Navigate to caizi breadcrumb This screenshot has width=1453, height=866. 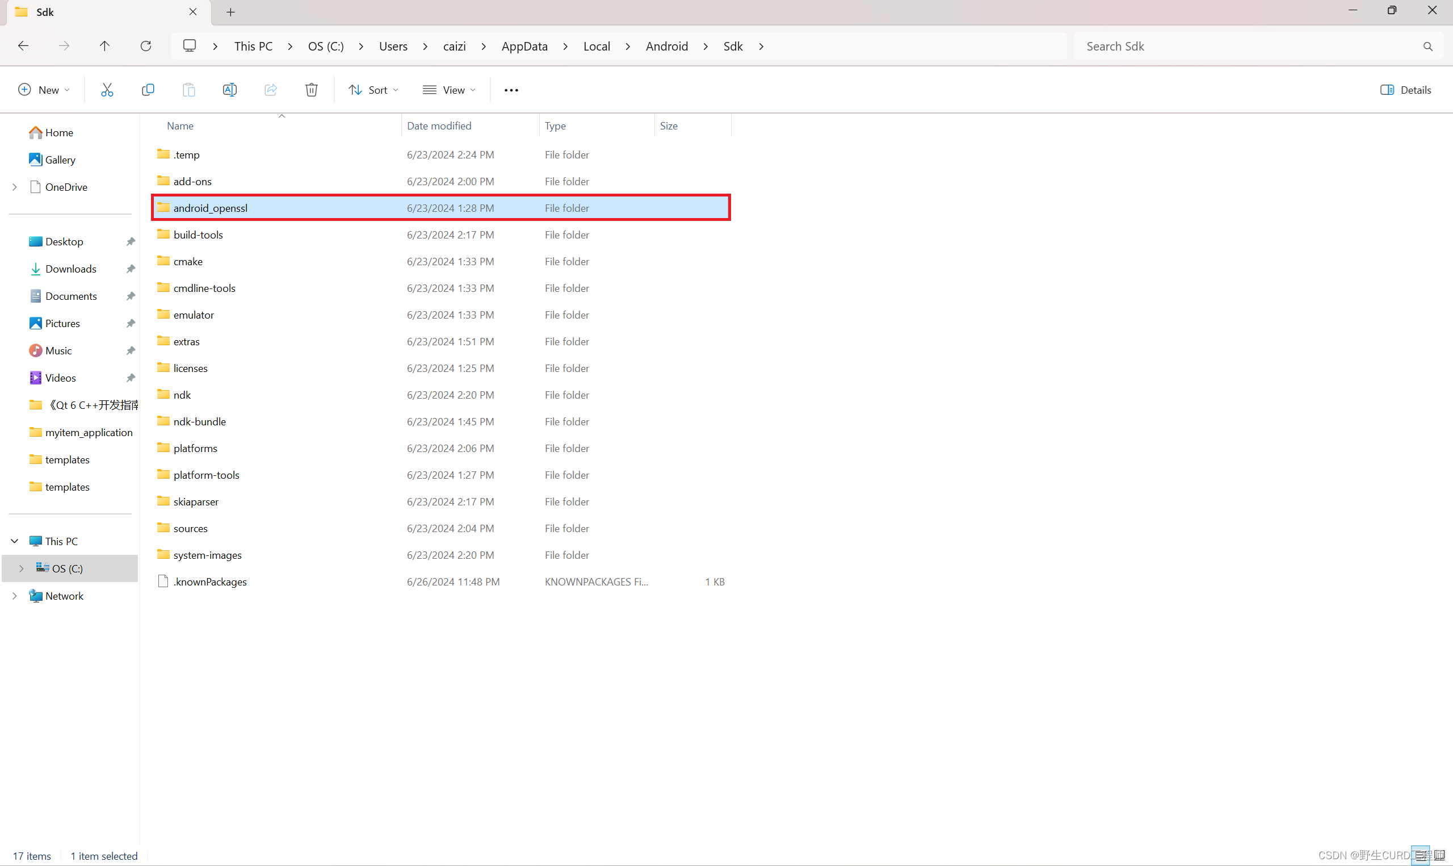click(x=454, y=46)
